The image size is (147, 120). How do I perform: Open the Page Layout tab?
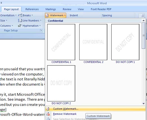click(x=11, y=9)
